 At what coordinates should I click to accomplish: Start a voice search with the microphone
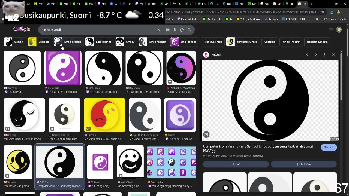(175, 30)
